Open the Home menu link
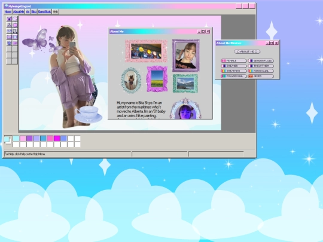The width and height of the screenshot is (323, 242). point(8,12)
